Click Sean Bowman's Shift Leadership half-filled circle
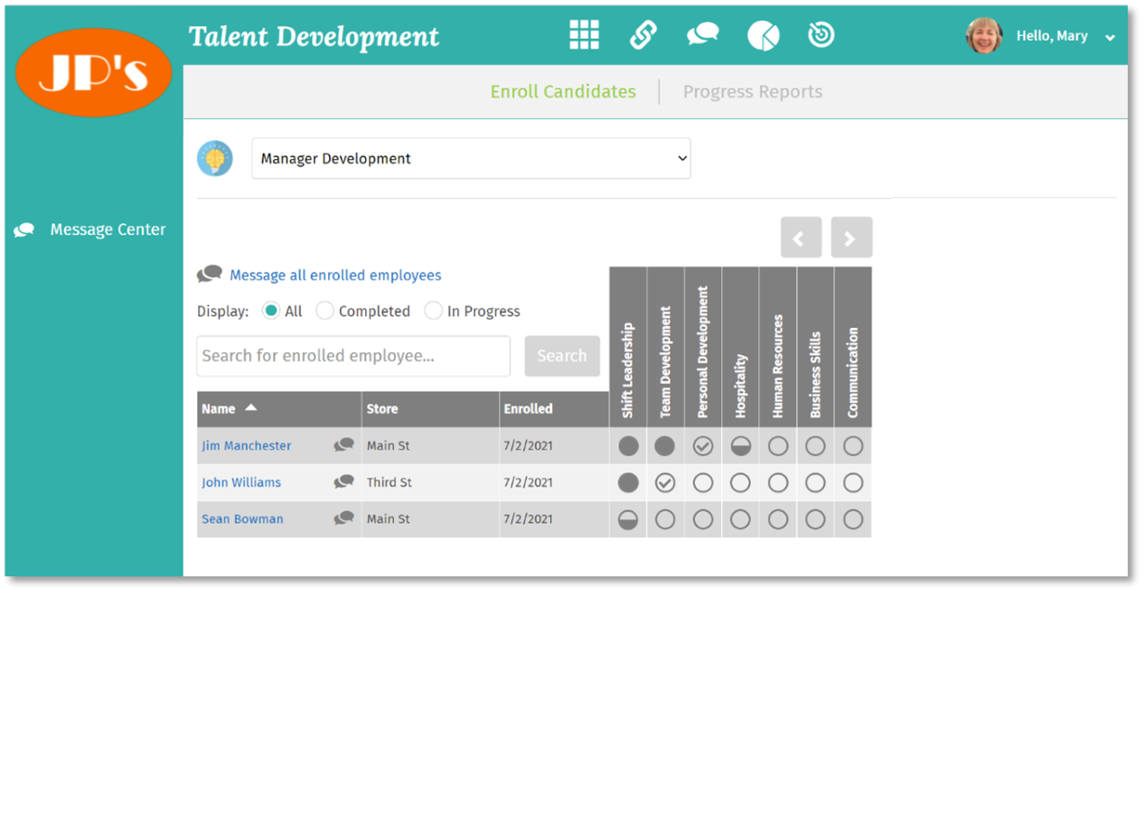 [x=628, y=519]
